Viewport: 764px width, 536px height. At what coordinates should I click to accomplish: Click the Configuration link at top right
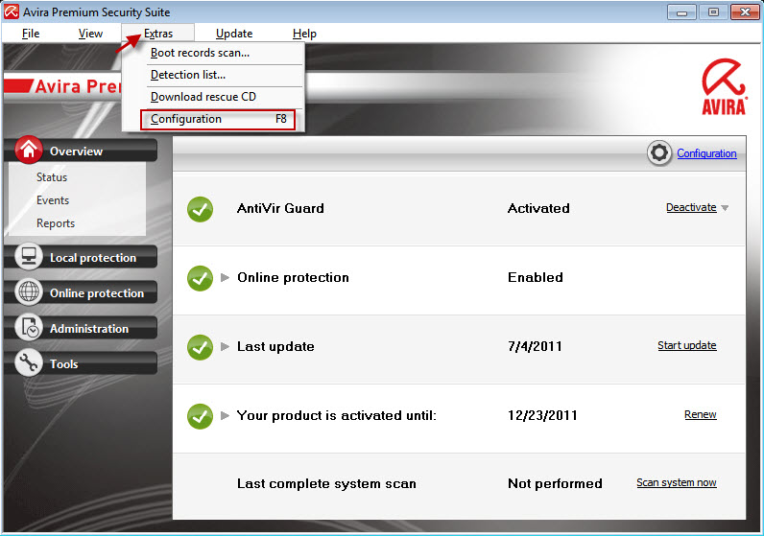click(706, 153)
